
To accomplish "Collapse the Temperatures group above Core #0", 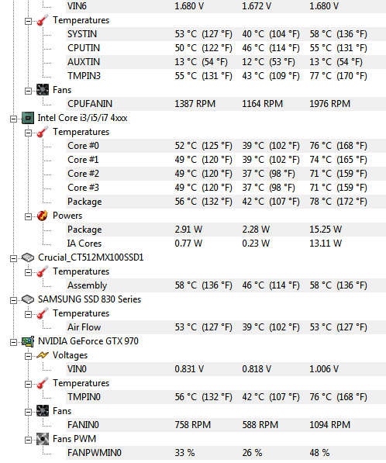I will click(29, 133).
